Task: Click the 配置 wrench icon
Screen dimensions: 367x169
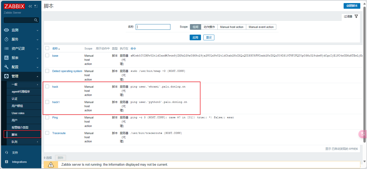Action: click(x=6, y=67)
